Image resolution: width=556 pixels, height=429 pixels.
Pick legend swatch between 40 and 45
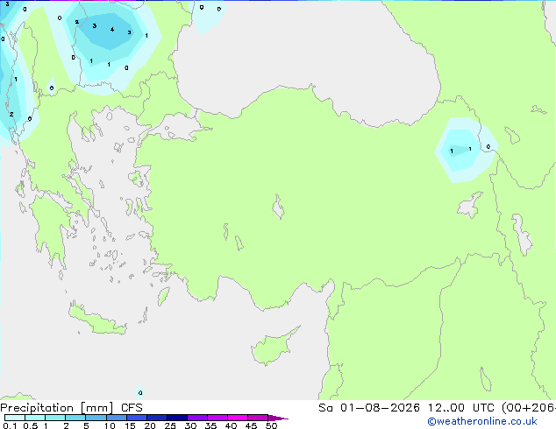pos(238,418)
